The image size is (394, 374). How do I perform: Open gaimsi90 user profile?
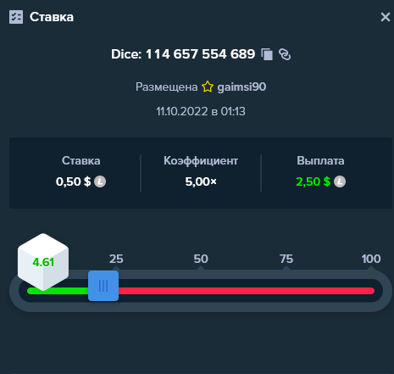click(241, 87)
